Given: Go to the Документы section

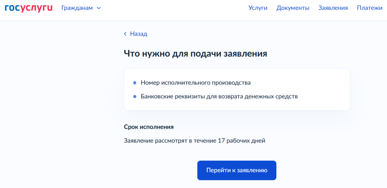Looking at the screenshot, I should coord(293,8).
